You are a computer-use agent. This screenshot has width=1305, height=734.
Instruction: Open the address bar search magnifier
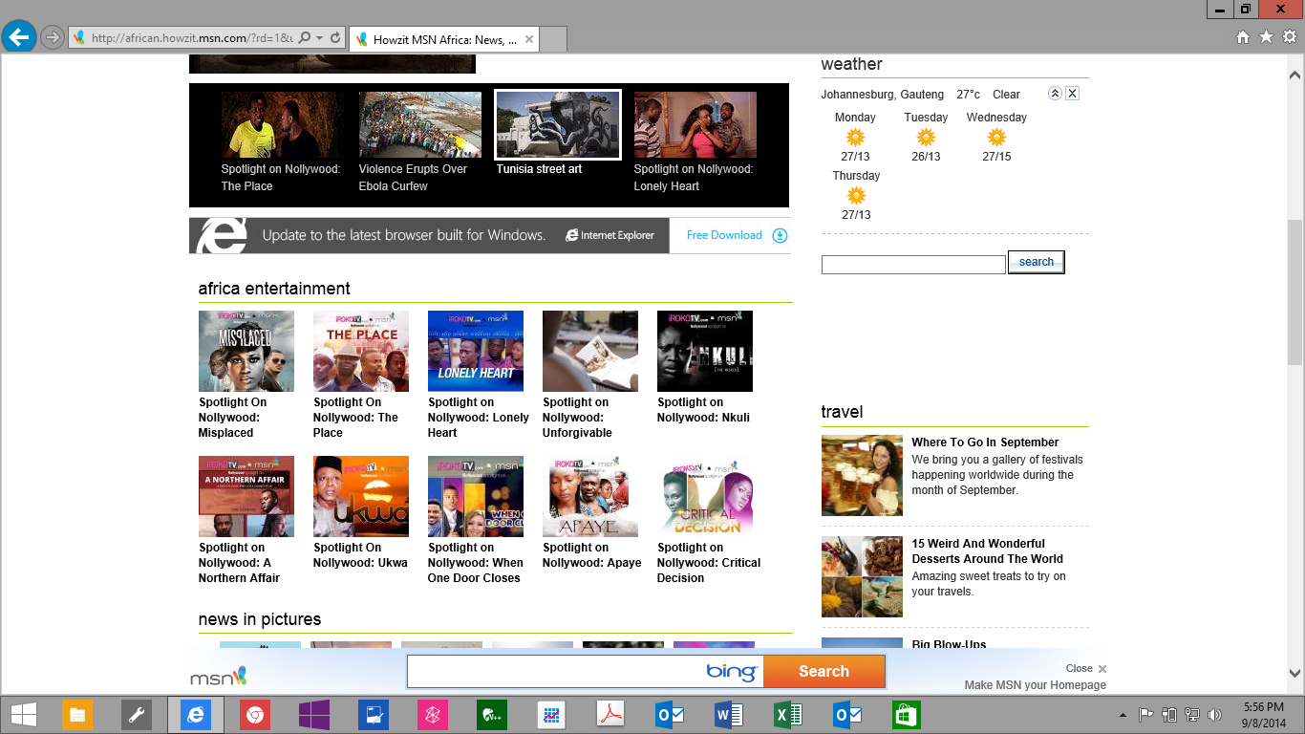(305, 38)
